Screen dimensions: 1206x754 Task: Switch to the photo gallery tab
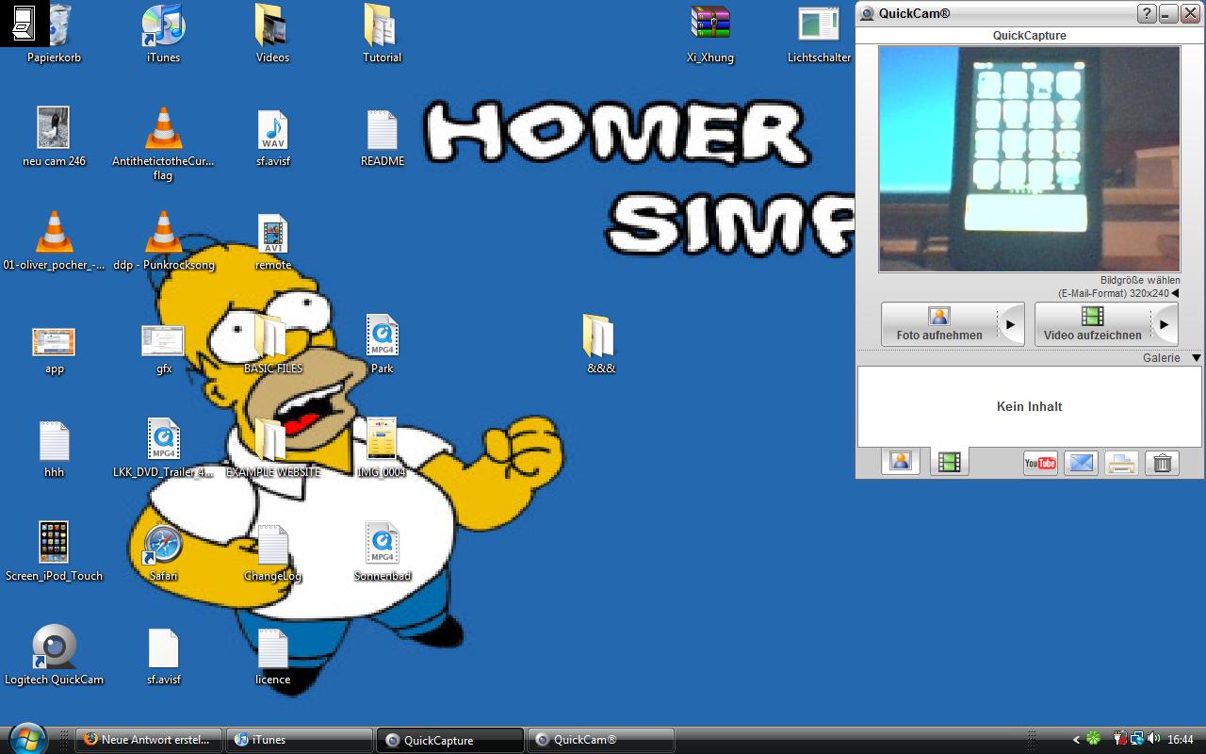(901, 461)
